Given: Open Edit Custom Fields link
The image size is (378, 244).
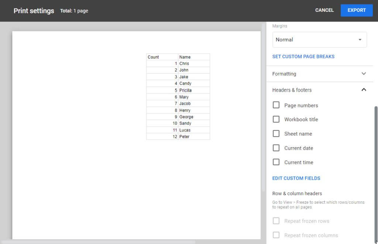Looking at the screenshot, I should 296,178.
